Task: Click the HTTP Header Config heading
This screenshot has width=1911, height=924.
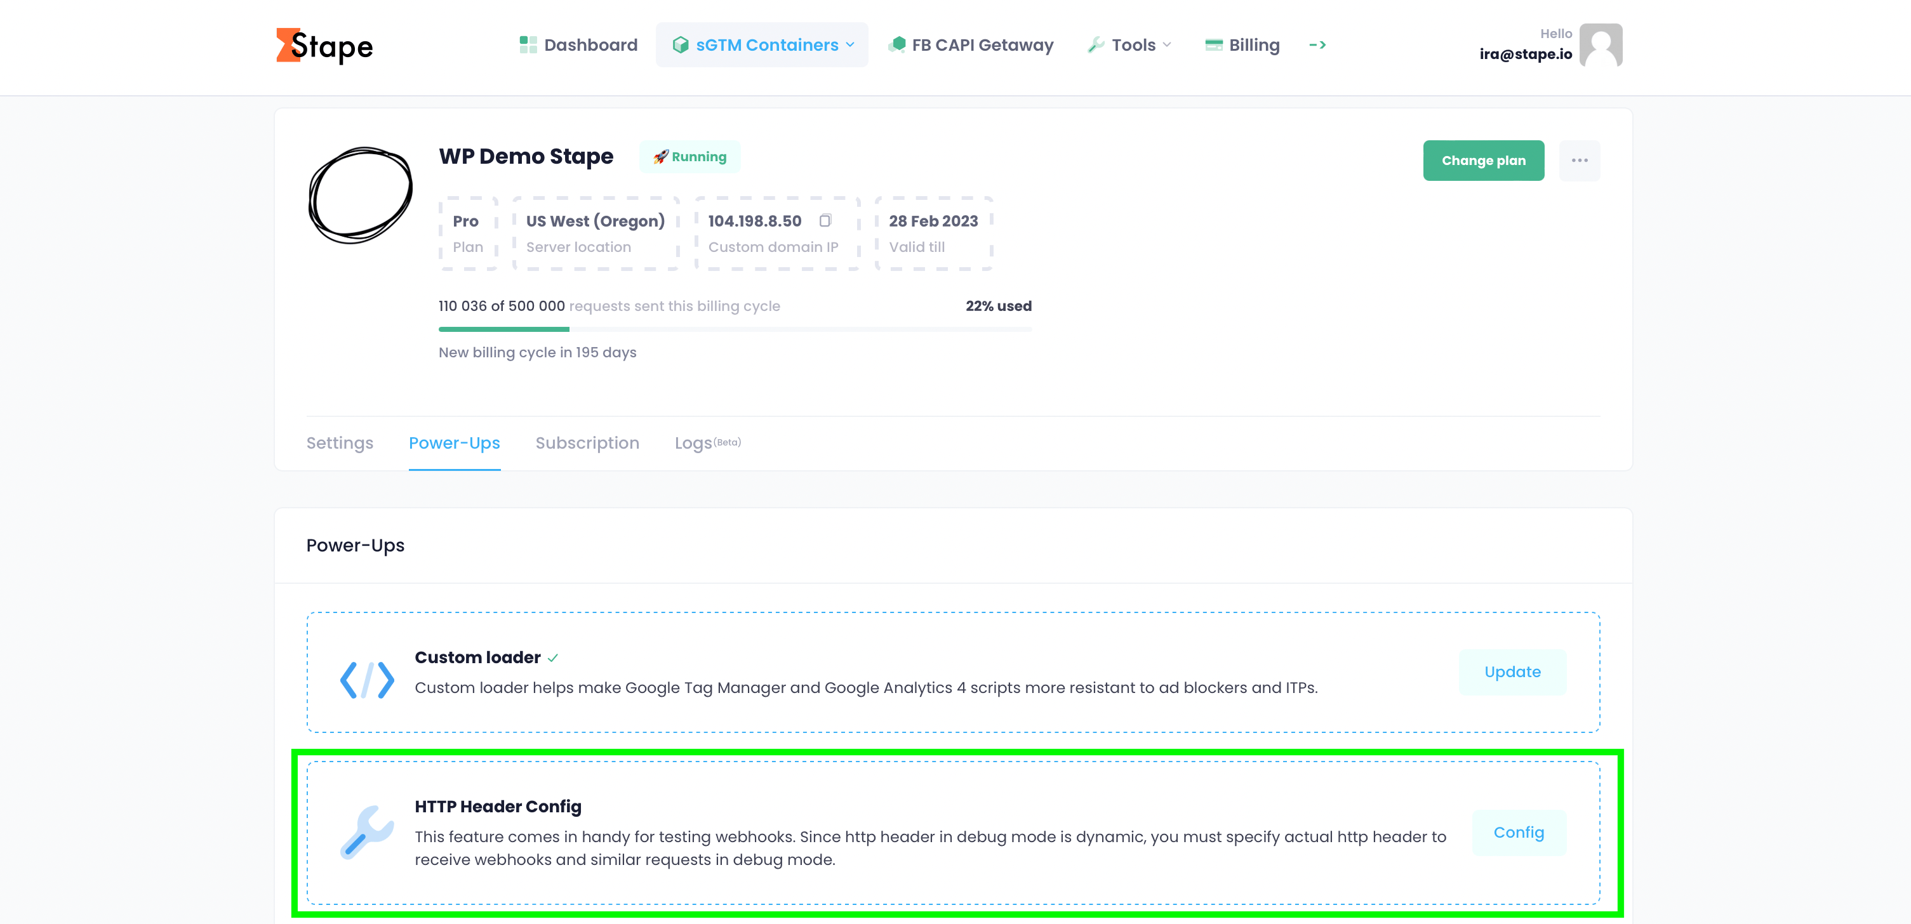Action: click(498, 806)
